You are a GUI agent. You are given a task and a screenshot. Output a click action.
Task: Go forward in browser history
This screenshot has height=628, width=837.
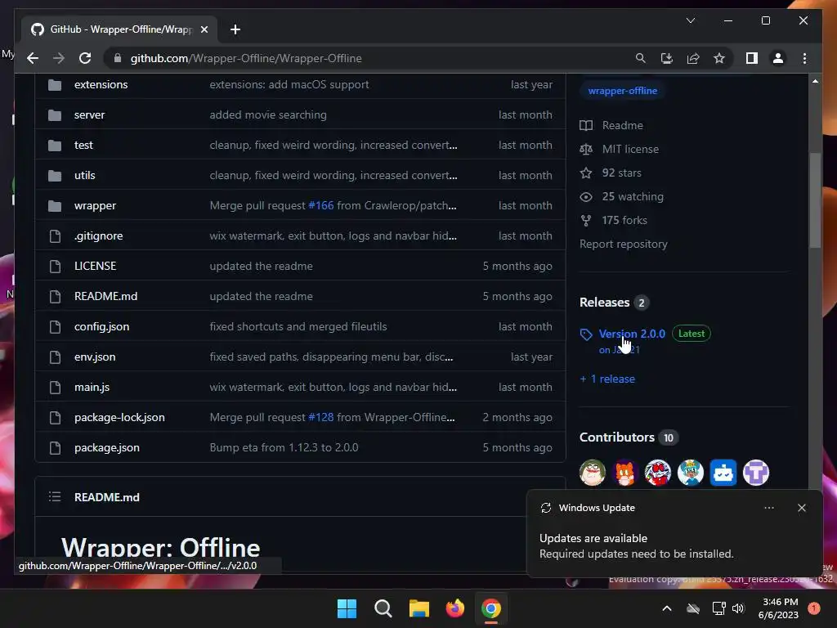(59, 58)
